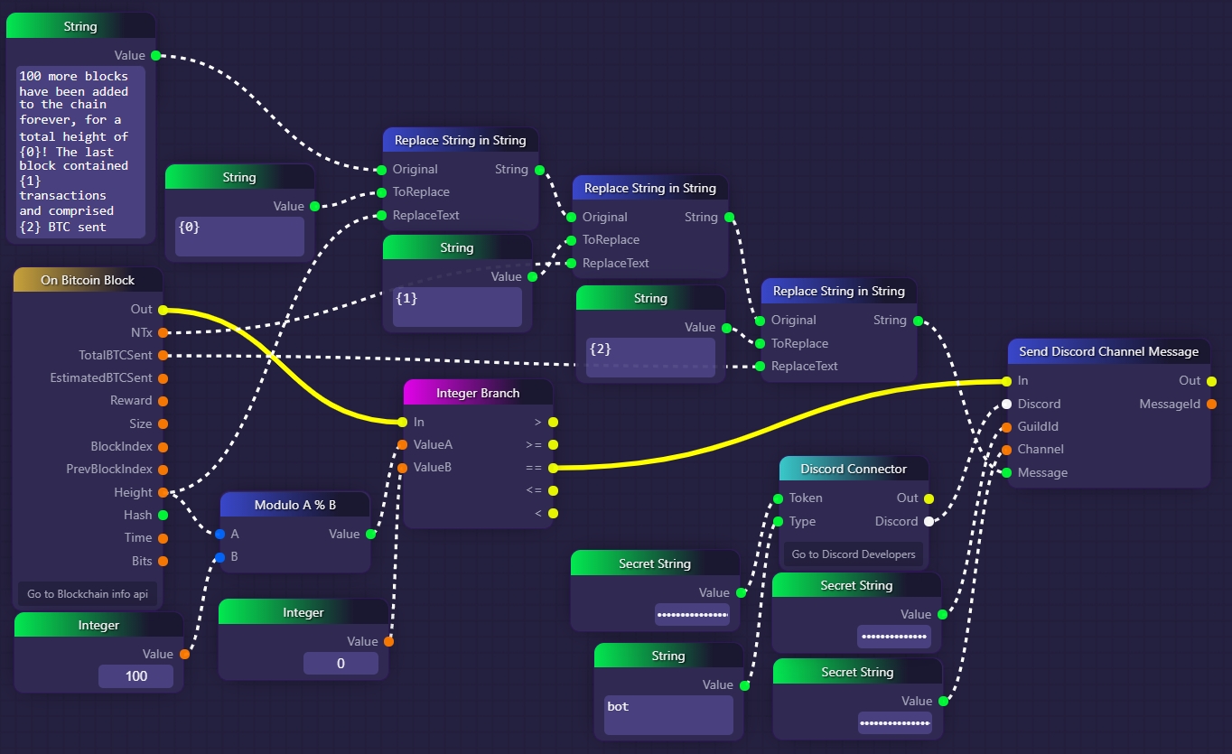Click the String text field containing {0}

[239, 236]
